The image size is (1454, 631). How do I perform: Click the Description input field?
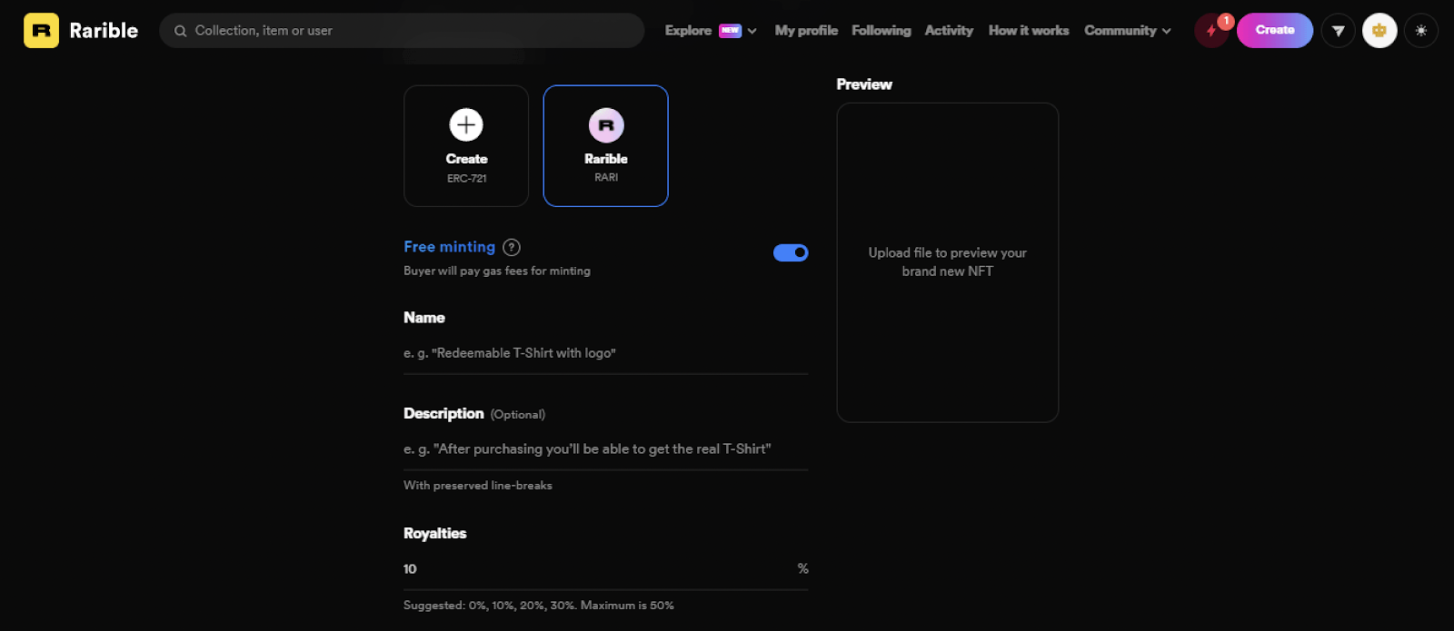606,449
